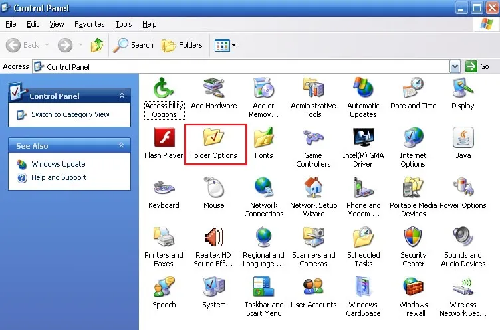Open Speech settings
Image resolution: width=500 pixels, height=330 pixels.
pos(164,293)
